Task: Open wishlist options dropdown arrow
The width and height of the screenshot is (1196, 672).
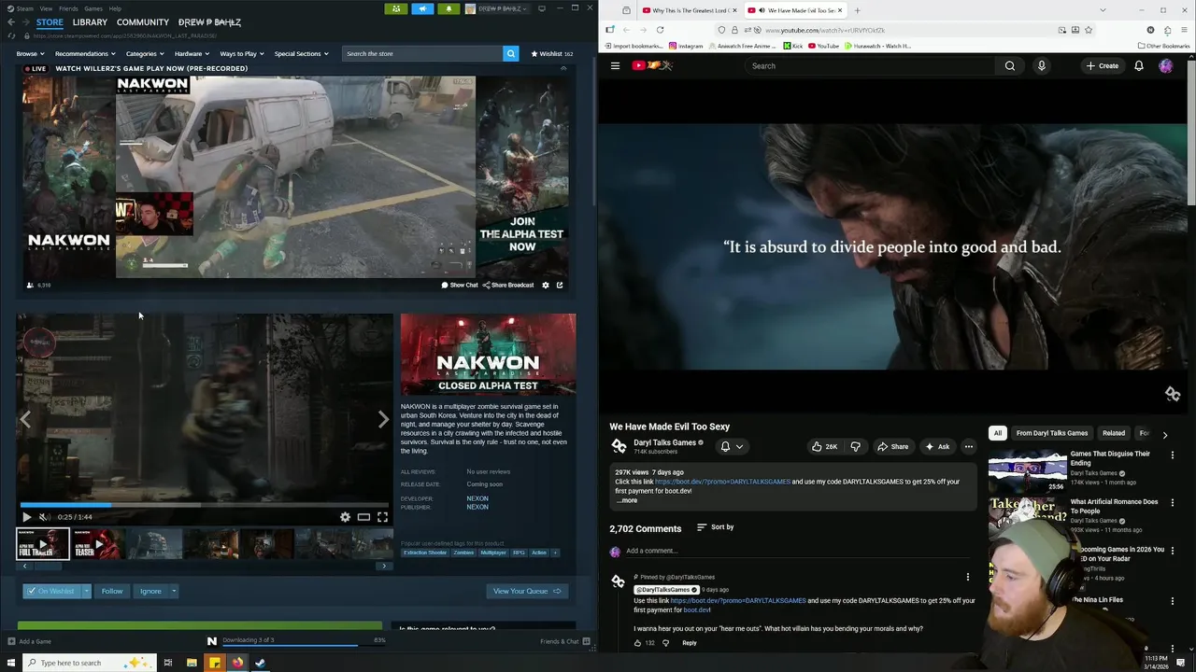Action: 86,591
